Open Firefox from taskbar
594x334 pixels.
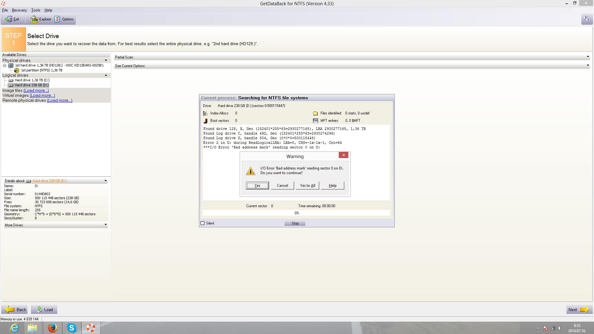[53, 328]
